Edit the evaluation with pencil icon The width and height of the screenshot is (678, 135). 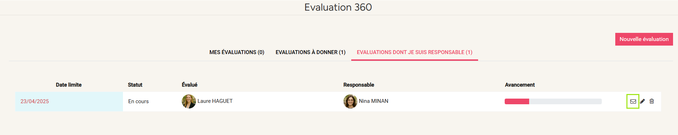[643, 101]
